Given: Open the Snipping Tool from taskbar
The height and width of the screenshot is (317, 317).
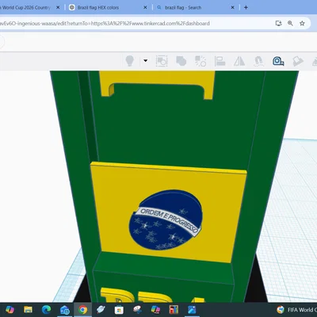Looking at the screenshot, I should pos(137,309).
